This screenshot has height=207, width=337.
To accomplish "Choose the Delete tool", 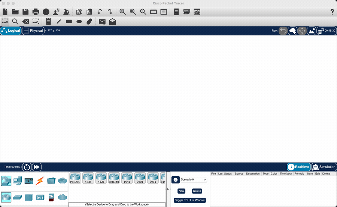I will point(25,21).
